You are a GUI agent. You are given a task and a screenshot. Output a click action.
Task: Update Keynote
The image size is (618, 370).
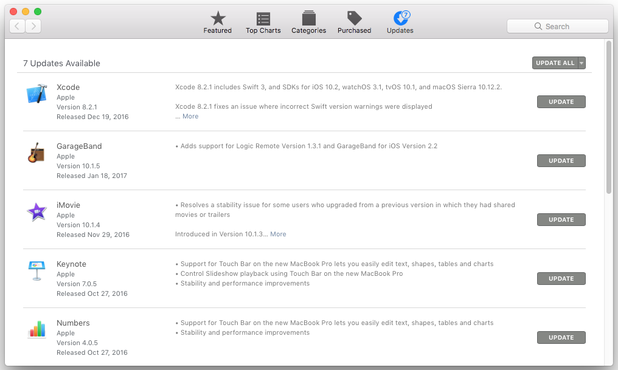click(x=561, y=278)
